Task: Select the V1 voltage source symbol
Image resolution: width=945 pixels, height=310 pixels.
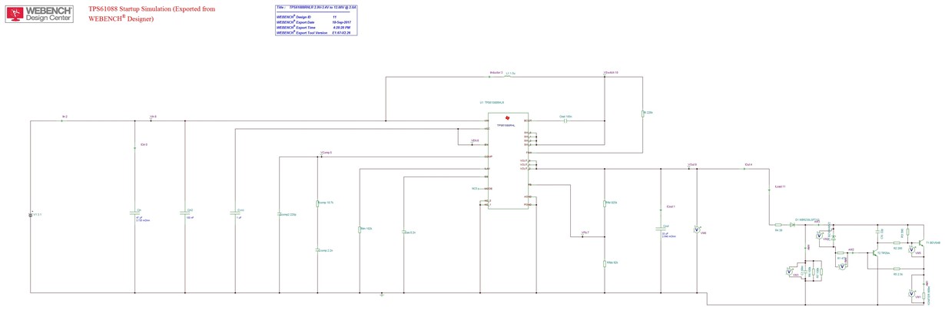Action: click(x=31, y=214)
